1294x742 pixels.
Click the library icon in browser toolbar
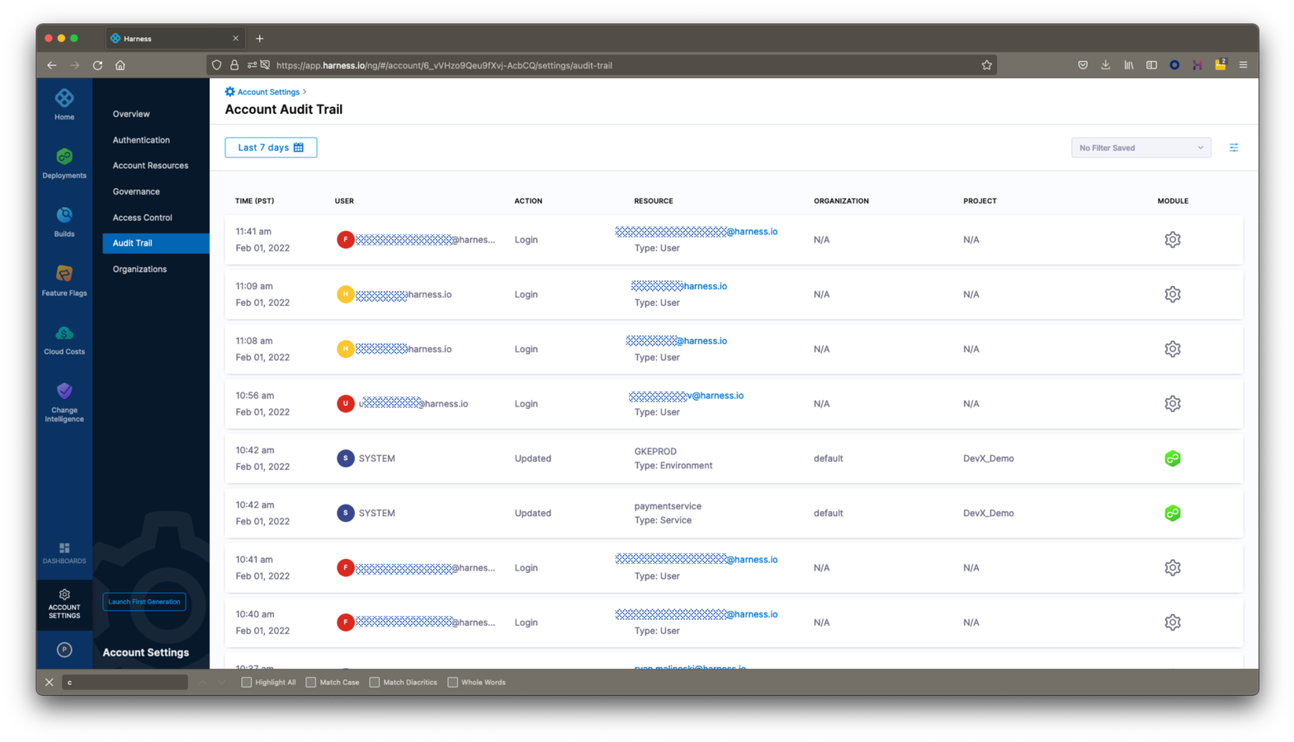pos(1128,65)
